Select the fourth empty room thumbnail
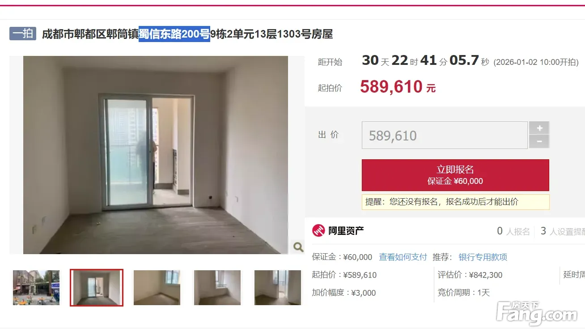Viewport: 585px width, 332px height. click(x=217, y=288)
